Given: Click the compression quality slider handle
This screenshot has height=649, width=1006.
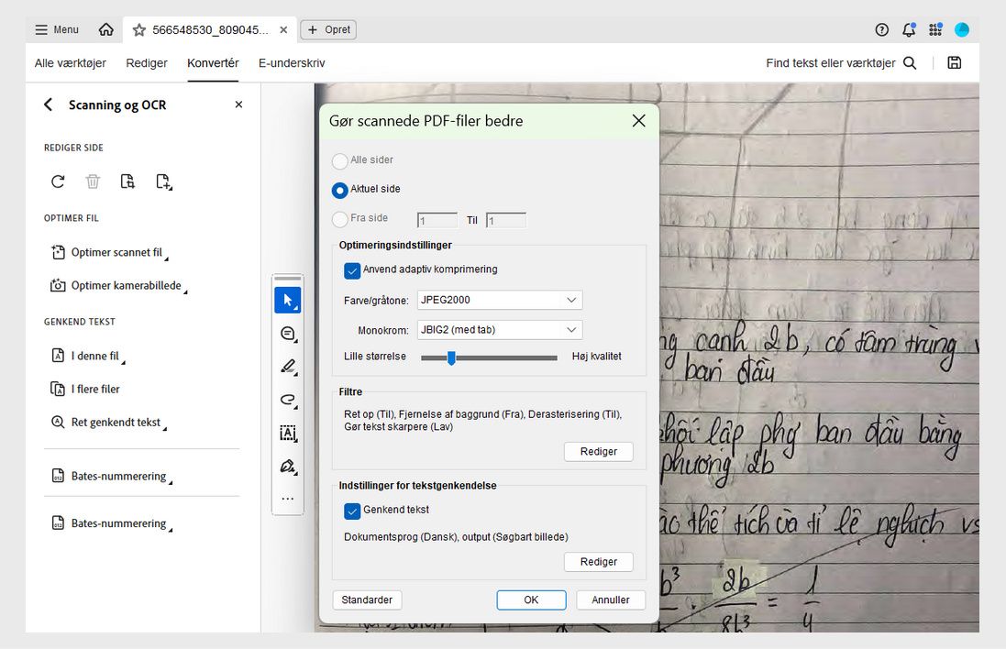Looking at the screenshot, I should click(x=450, y=357).
